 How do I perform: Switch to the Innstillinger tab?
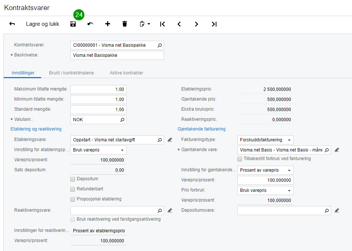click(23, 73)
